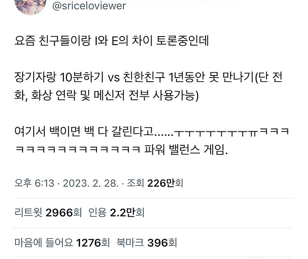Image resolution: width=308 pixels, height=259 pixels.
Task: Click the 파워 밸런스 게임 text
Action: [186, 149]
